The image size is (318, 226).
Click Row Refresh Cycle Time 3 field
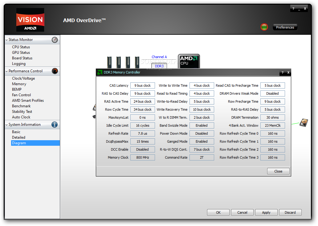coord(273,157)
